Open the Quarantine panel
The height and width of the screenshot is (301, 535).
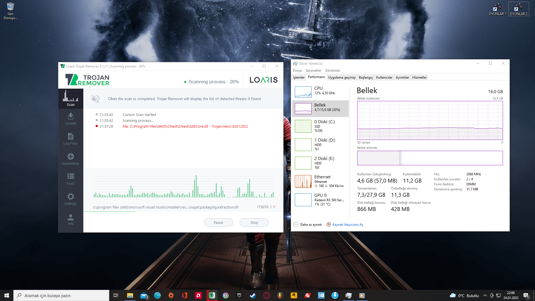70,159
